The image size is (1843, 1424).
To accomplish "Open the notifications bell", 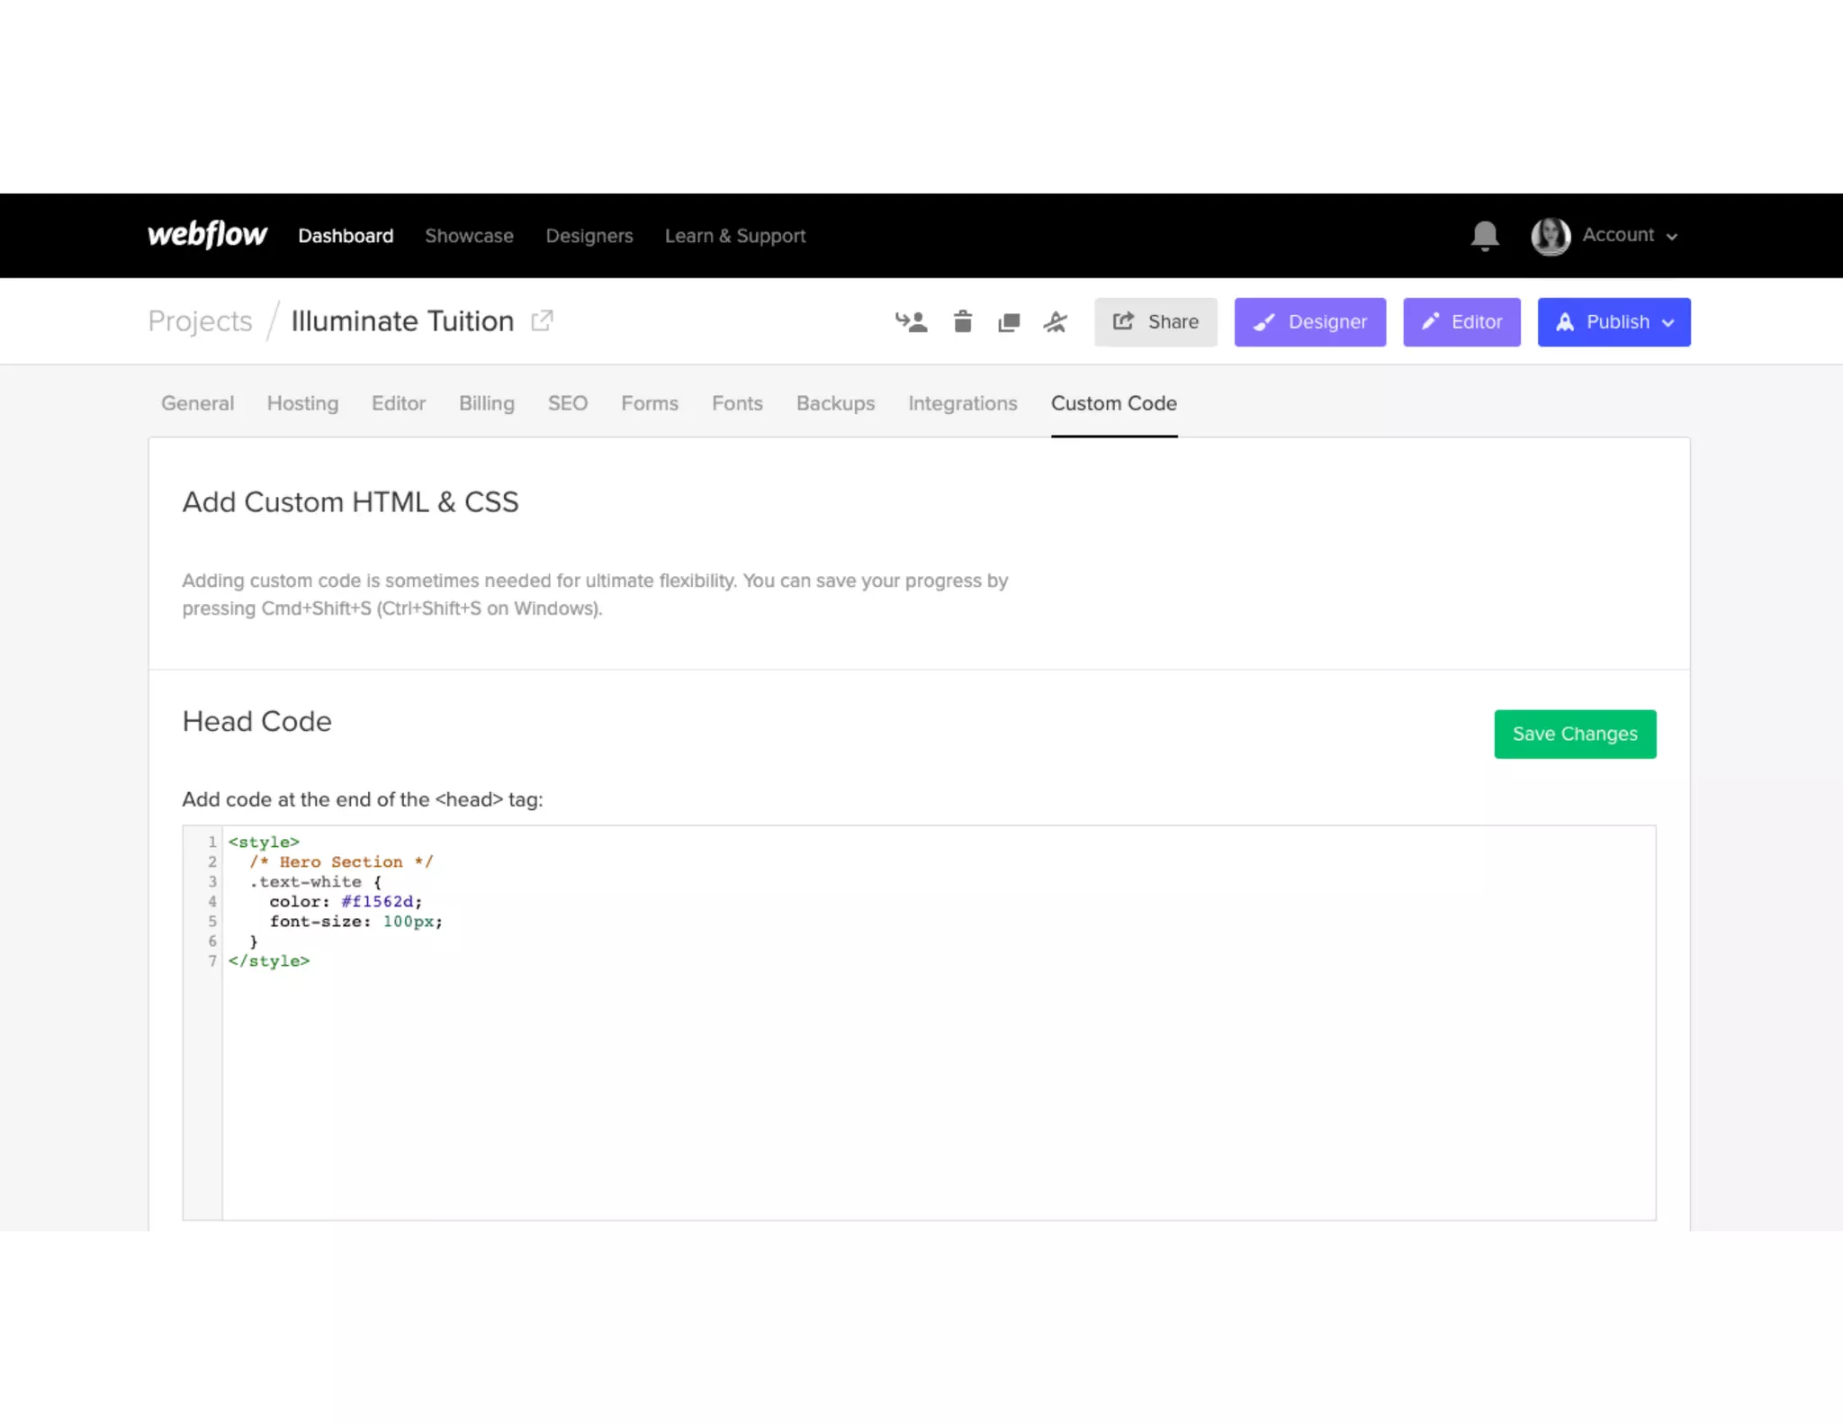I will (x=1484, y=236).
